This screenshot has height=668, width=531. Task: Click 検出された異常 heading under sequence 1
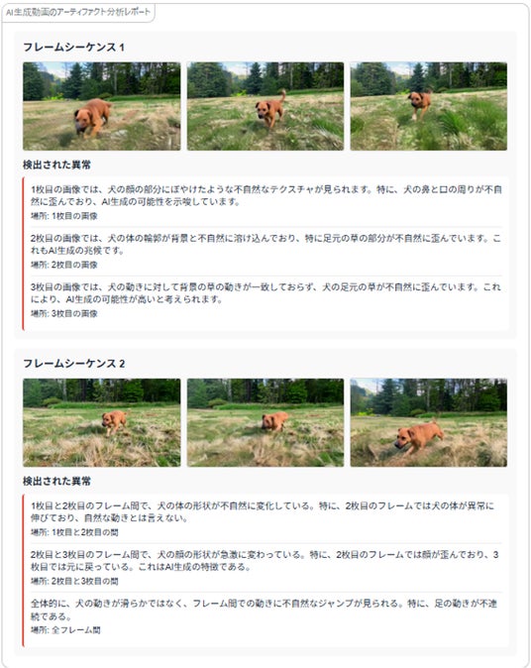(56, 165)
